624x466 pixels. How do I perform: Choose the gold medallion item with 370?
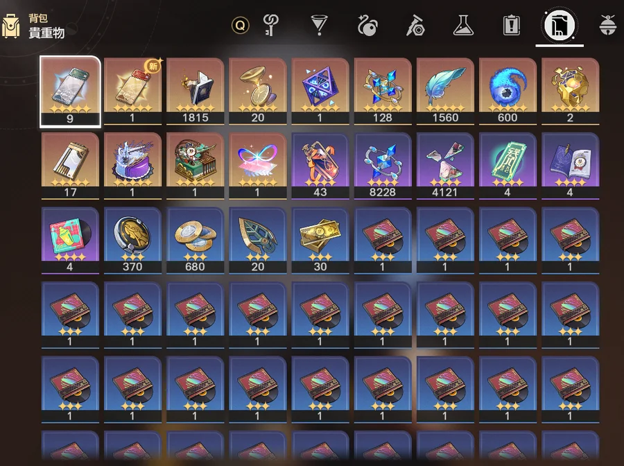point(133,240)
